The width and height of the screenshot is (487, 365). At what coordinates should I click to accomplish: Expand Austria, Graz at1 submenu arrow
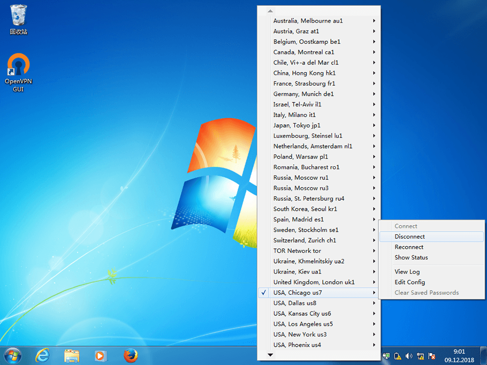[x=374, y=31]
